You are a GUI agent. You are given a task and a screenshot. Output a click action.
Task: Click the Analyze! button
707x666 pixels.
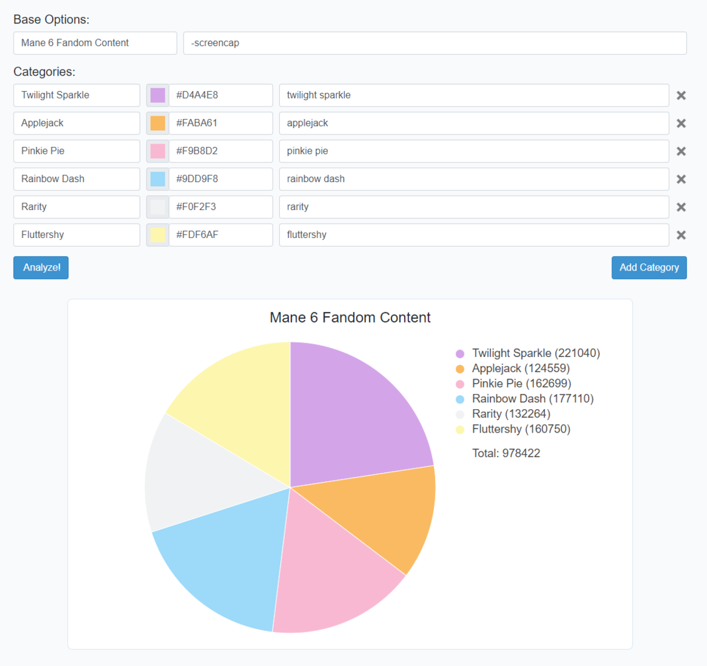[40, 267]
